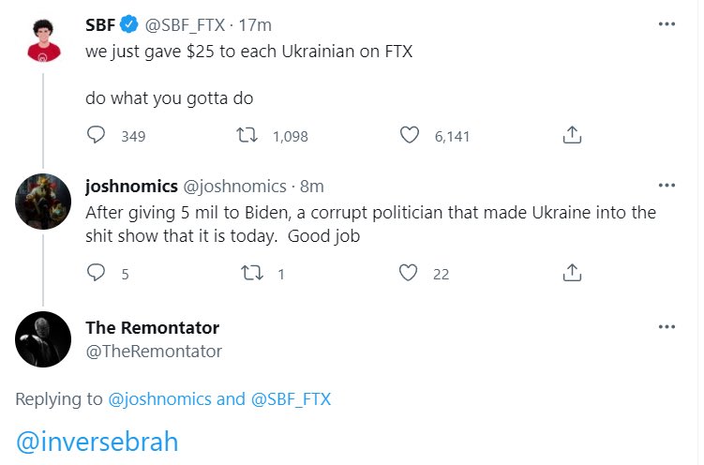Image resolution: width=704 pixels, height=465 pixels.
Task: Open The Remontator's profile avatar
Action: 43,338
